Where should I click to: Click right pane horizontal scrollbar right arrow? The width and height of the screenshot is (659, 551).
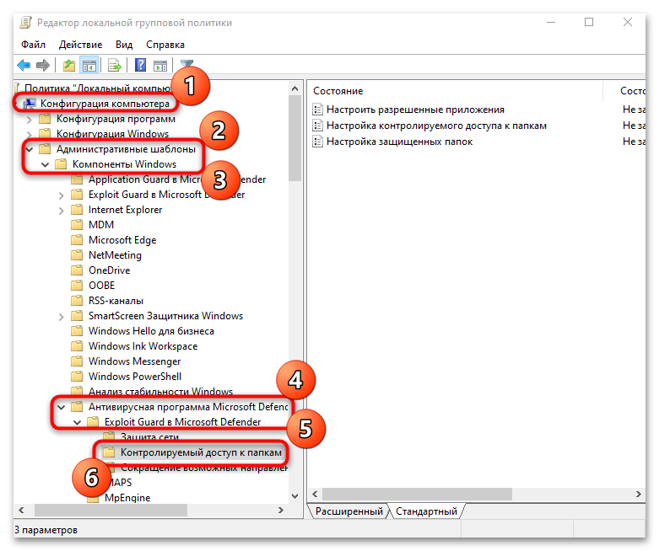[x=639, y=494]
